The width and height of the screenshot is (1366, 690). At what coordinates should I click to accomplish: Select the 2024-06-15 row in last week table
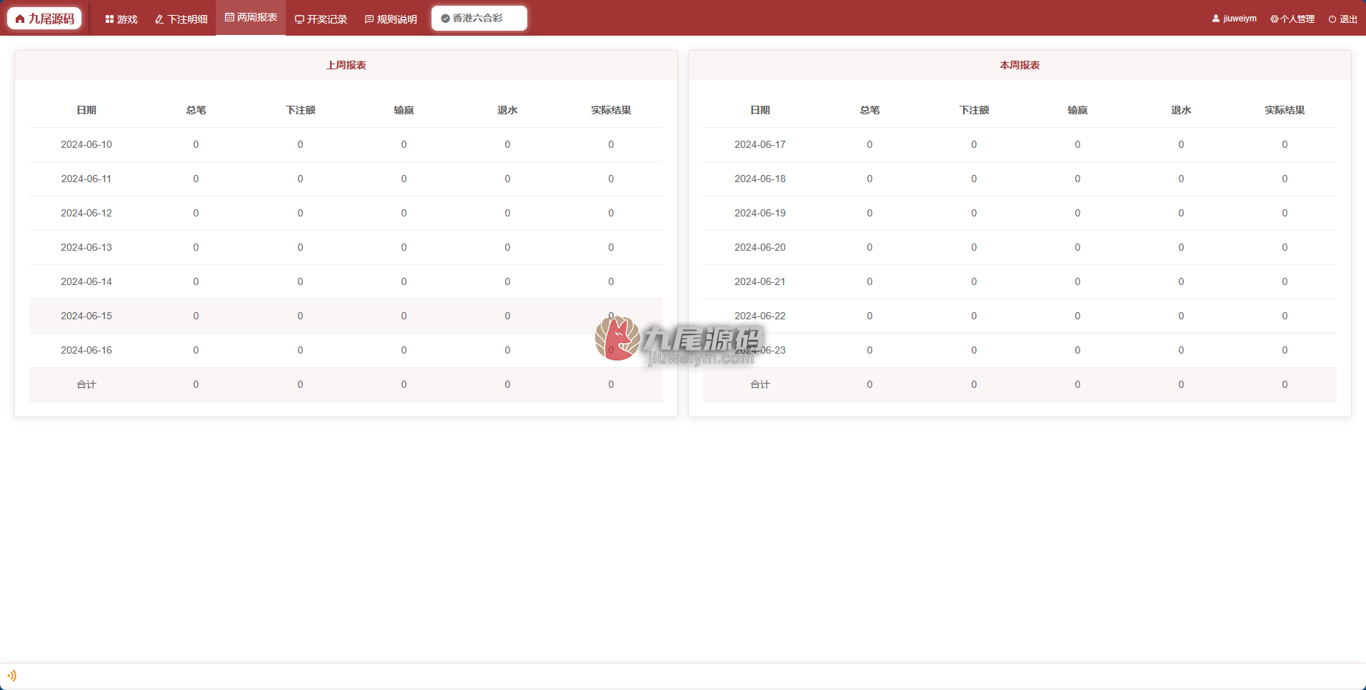(x=346, y=316)
